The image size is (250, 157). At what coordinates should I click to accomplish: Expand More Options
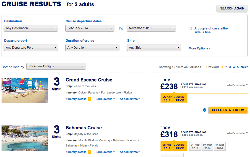tap(199, 48)
